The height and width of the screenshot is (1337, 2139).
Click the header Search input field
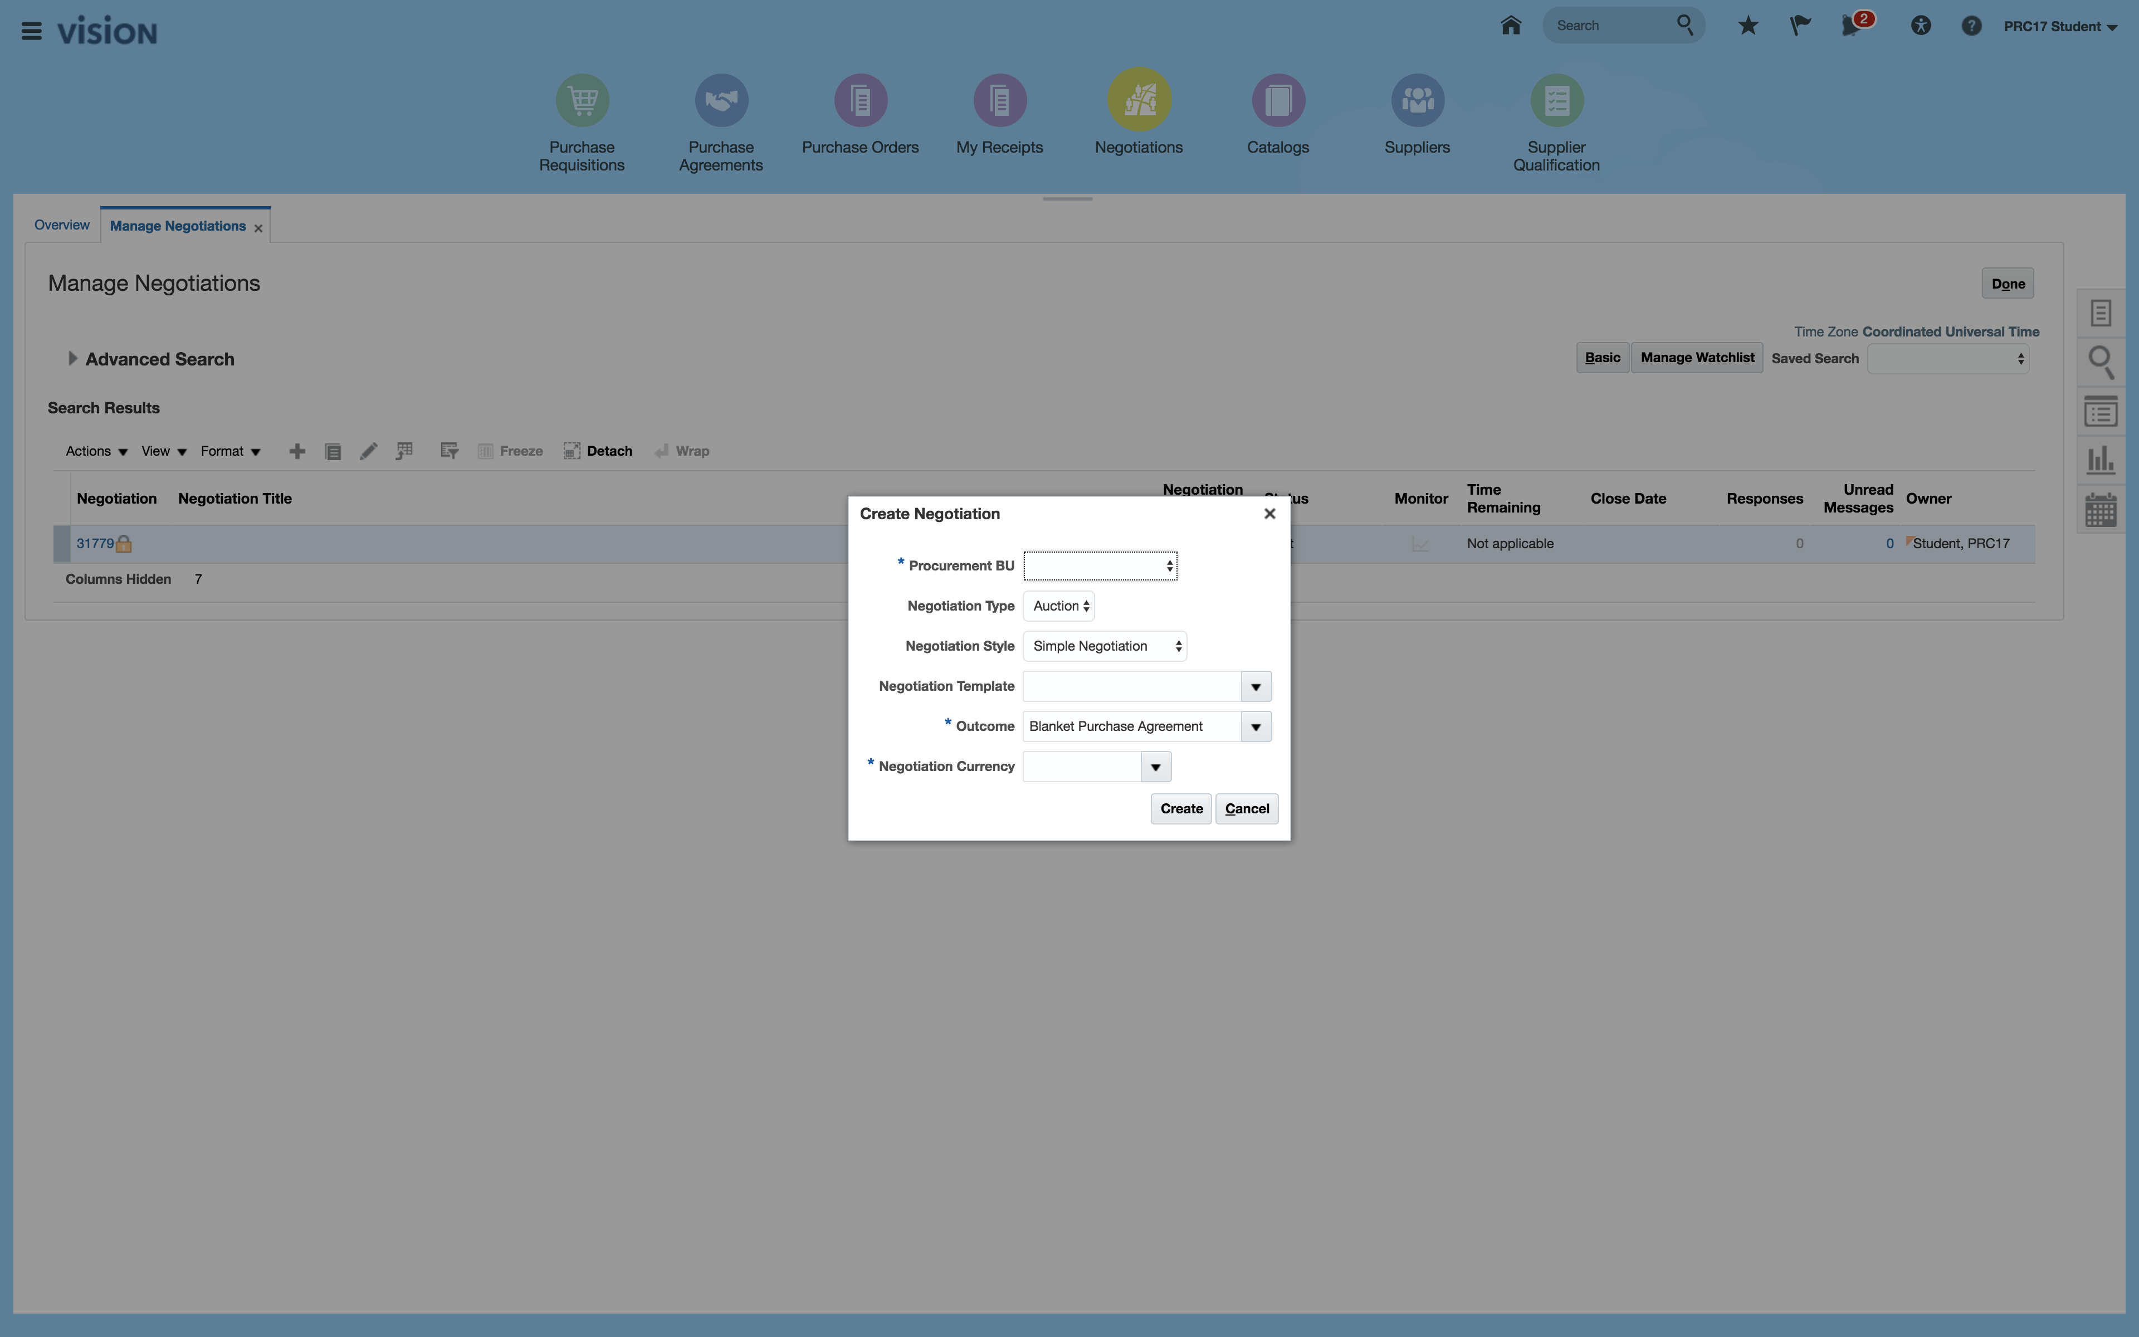click(x=1609, y=26)
